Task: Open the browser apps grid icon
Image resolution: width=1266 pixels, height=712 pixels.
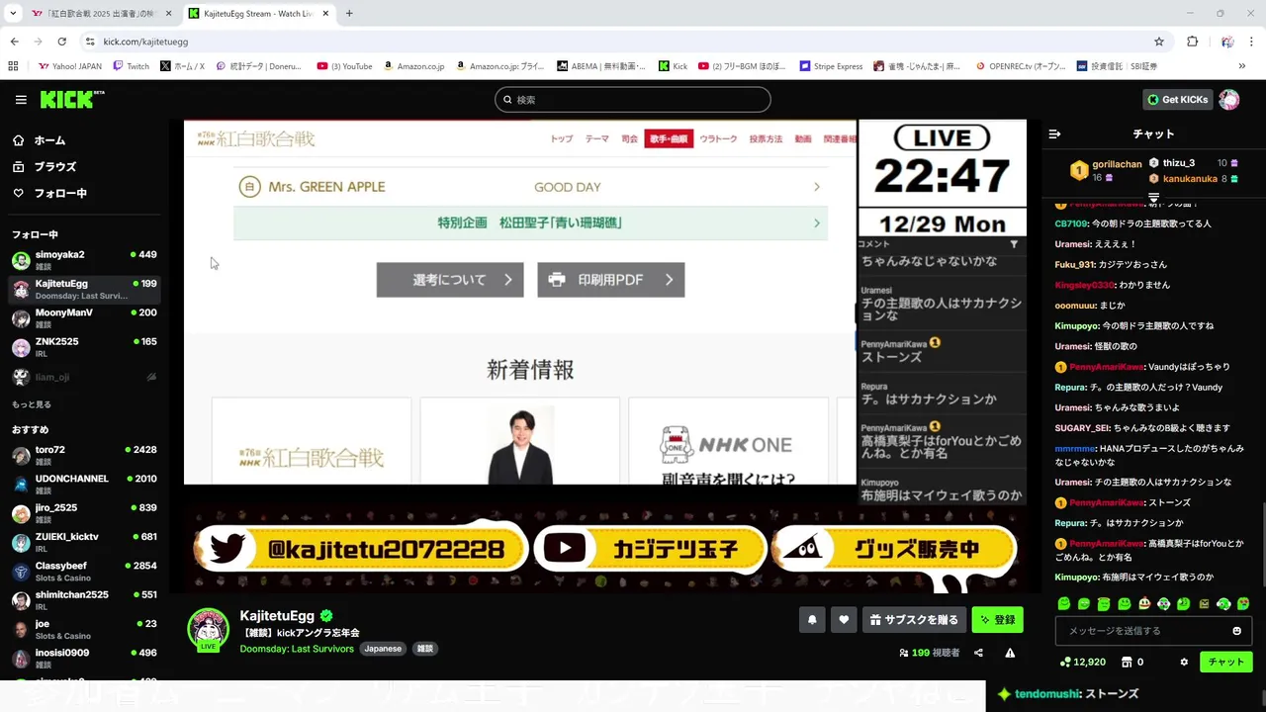Action: point(13,66)
